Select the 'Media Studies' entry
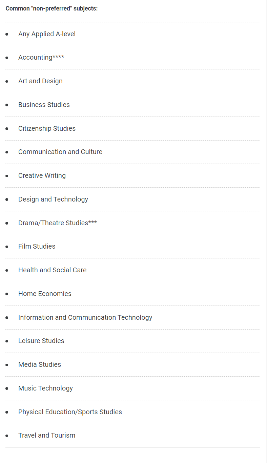 coord(40,365)
